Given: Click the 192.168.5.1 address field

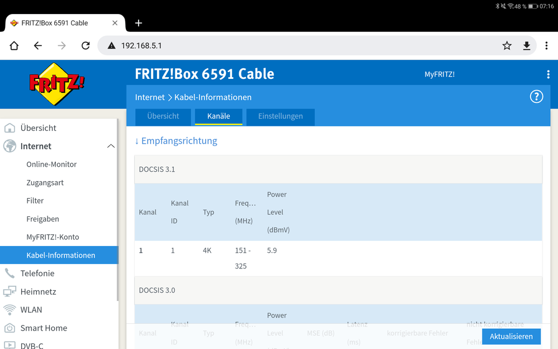Looking at the screenshot, I should click(x=316, y=46).
